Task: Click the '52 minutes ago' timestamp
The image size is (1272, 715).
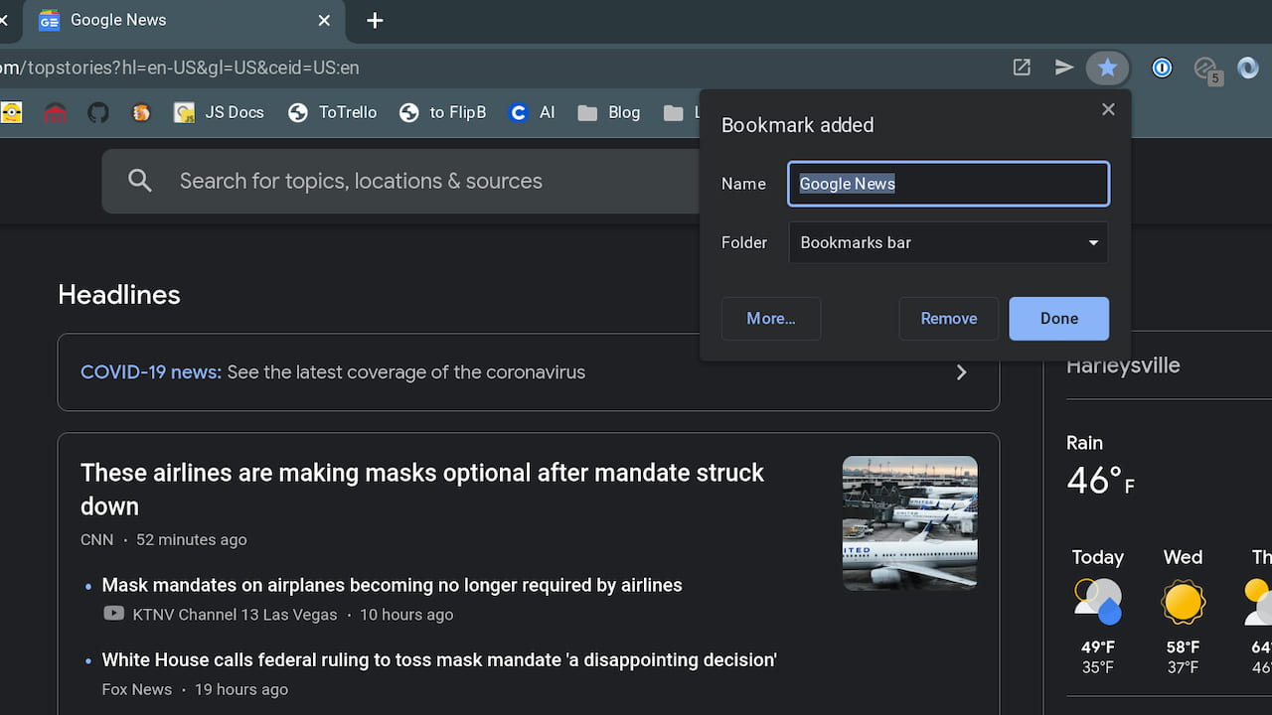Action: pos(191,540)
